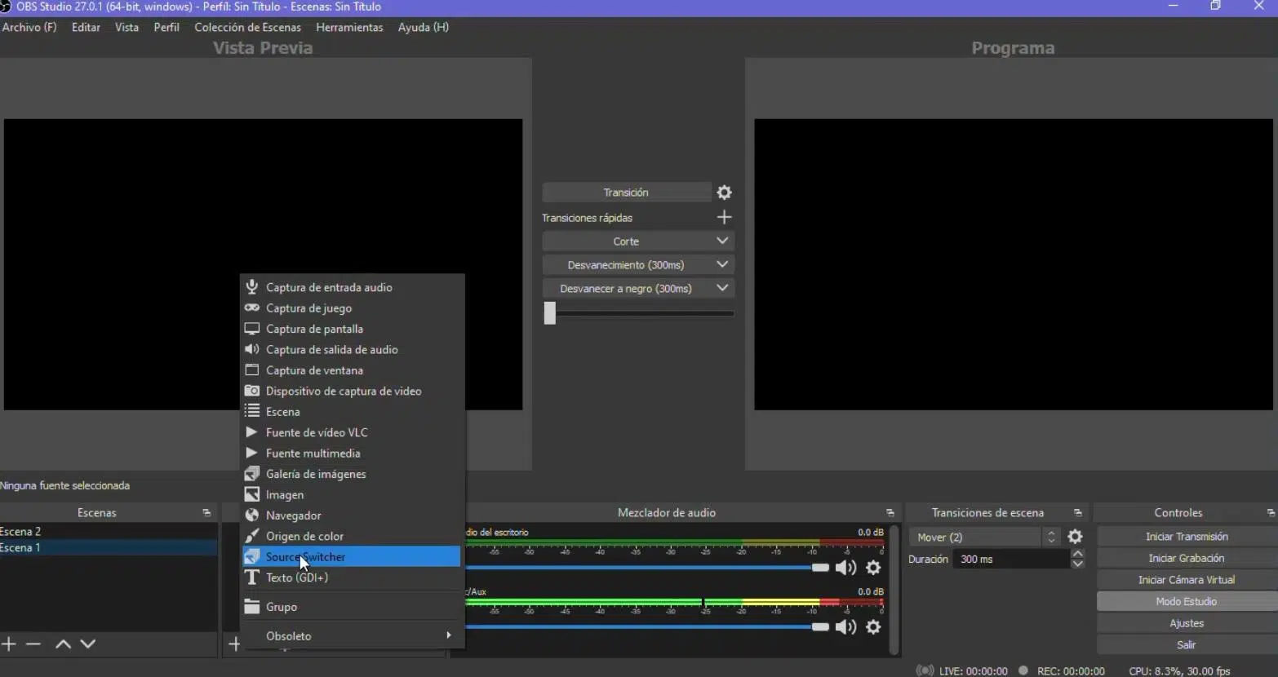This screenshot has height=677, width=1278.
Task: Add a quick transition with plus icon
Action: click(x=724, y=218)
